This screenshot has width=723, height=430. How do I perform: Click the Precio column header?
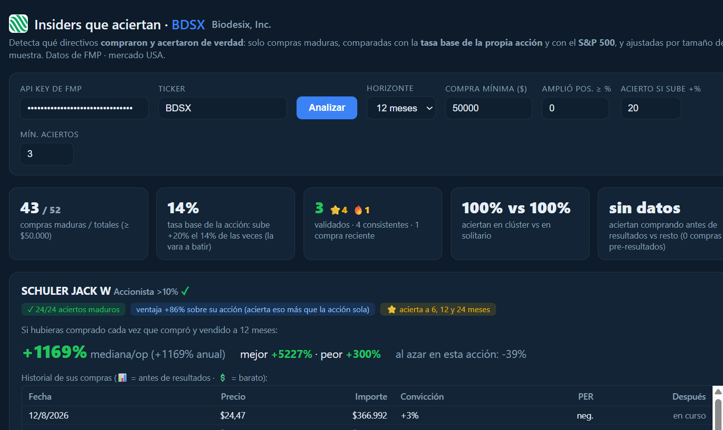(x=233, y=397)
